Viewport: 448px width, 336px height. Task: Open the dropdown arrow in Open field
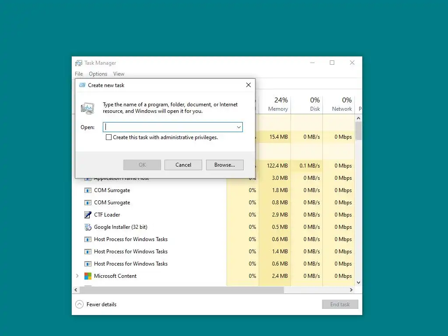[x=238, y=127]
